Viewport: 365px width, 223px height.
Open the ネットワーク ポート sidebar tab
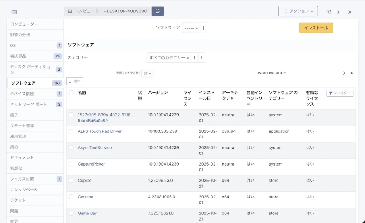[35, 105]
